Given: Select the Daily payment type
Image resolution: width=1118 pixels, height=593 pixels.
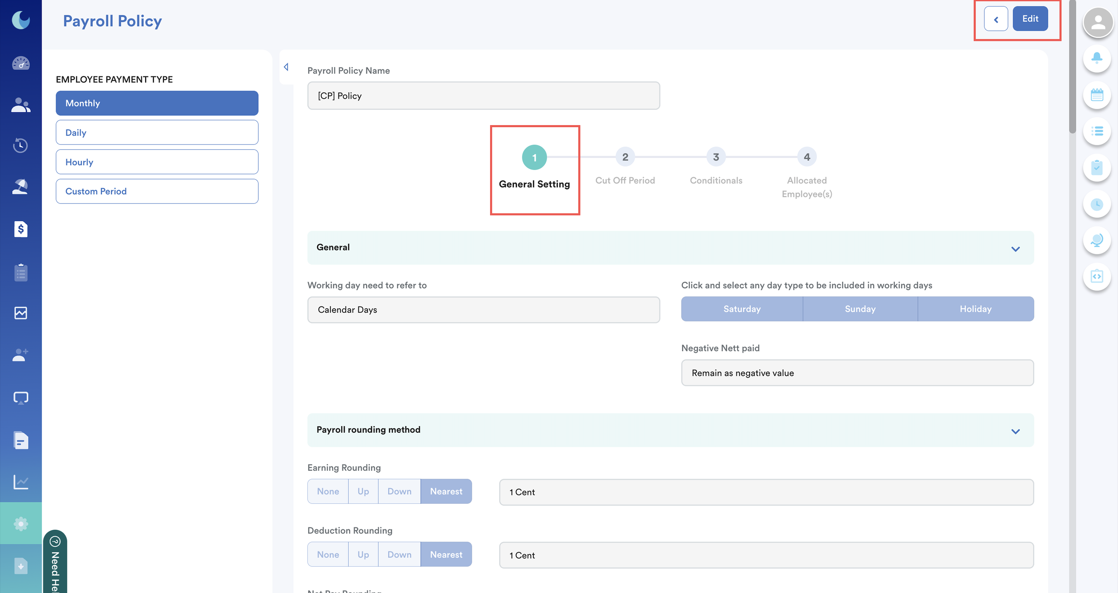Looking at the screenshot, I should [x=157, y=132].
